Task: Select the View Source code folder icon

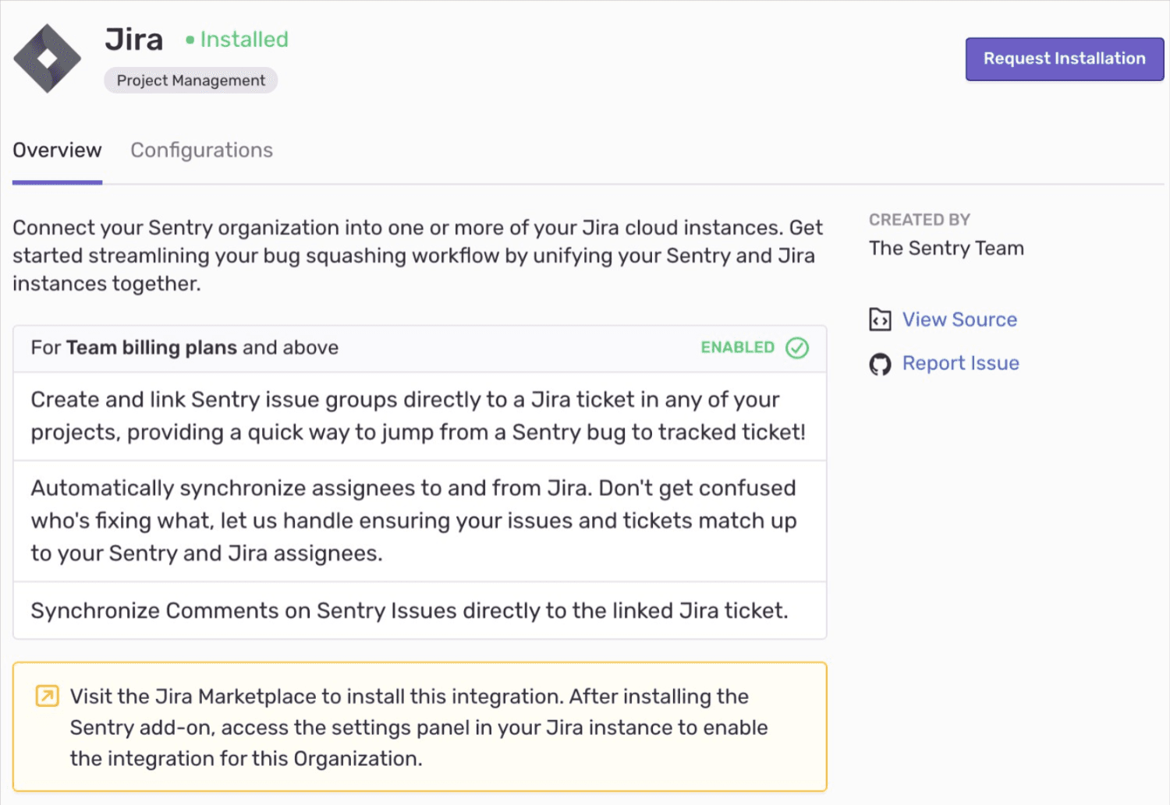Action: 880,320
